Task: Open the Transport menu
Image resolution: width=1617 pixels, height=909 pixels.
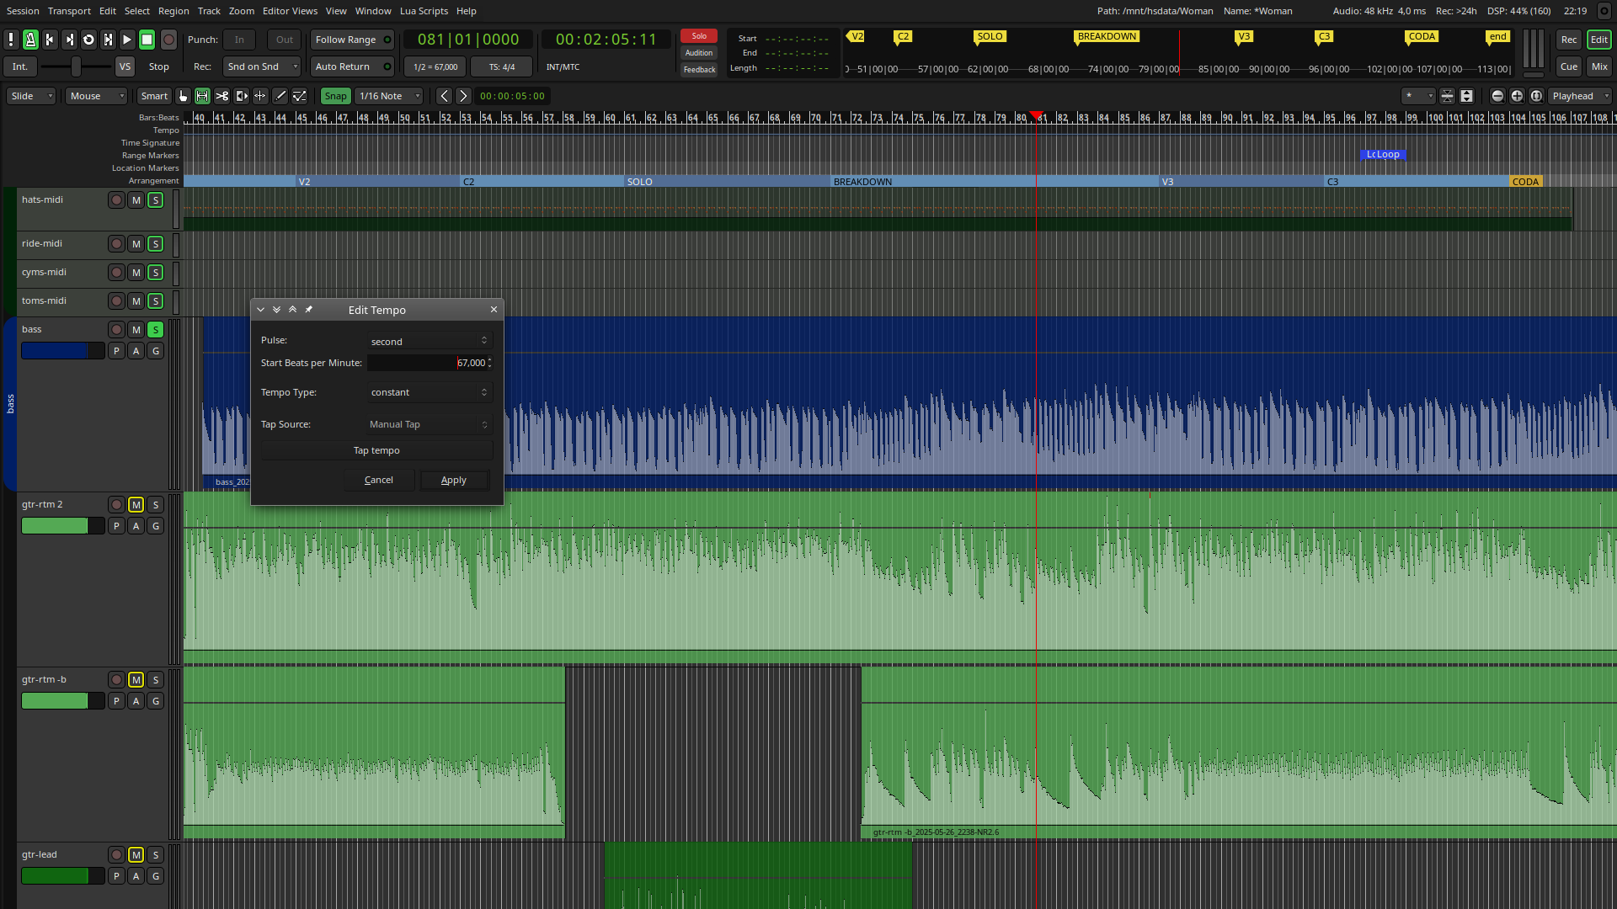Action: pos(69,11)
